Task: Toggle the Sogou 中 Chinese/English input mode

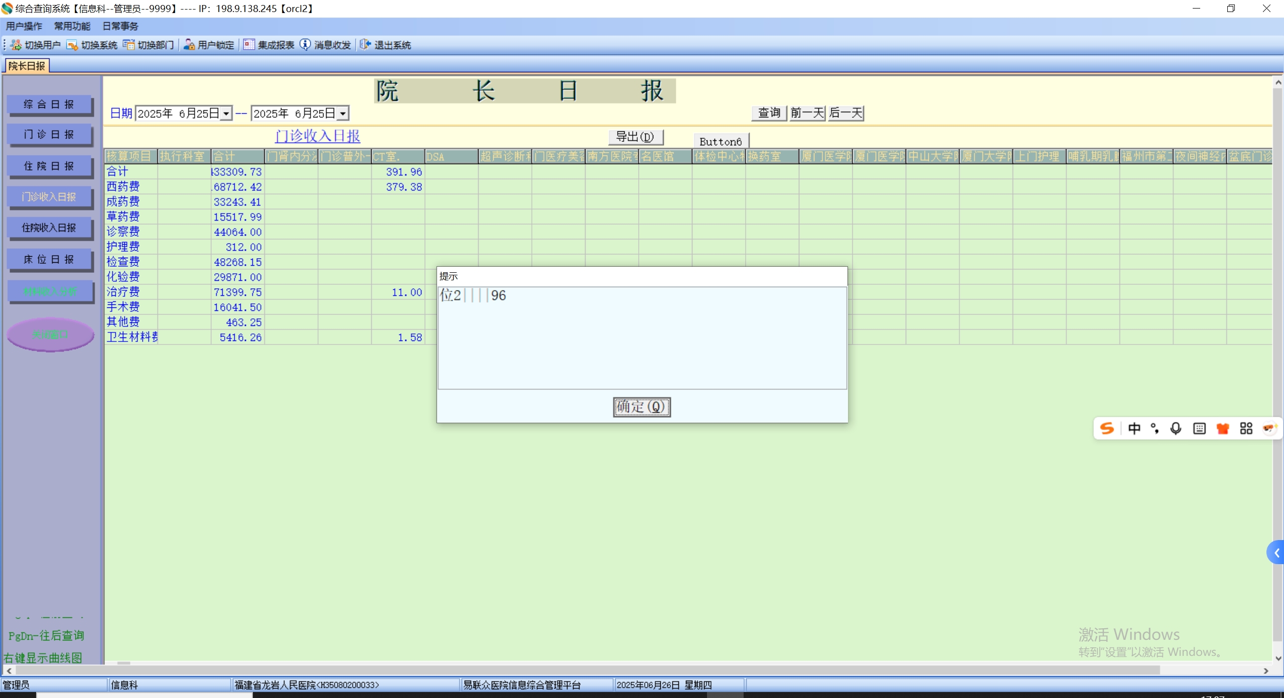Action: pyautogui.click(x=1134, y=429)
